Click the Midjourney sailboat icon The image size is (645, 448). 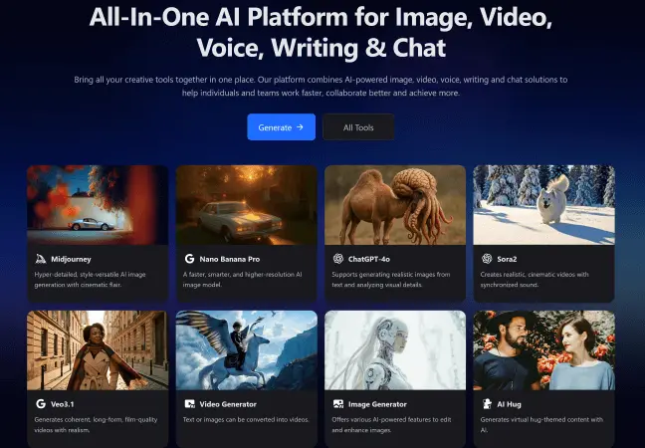pyautogui.click(x=41, y=258)
